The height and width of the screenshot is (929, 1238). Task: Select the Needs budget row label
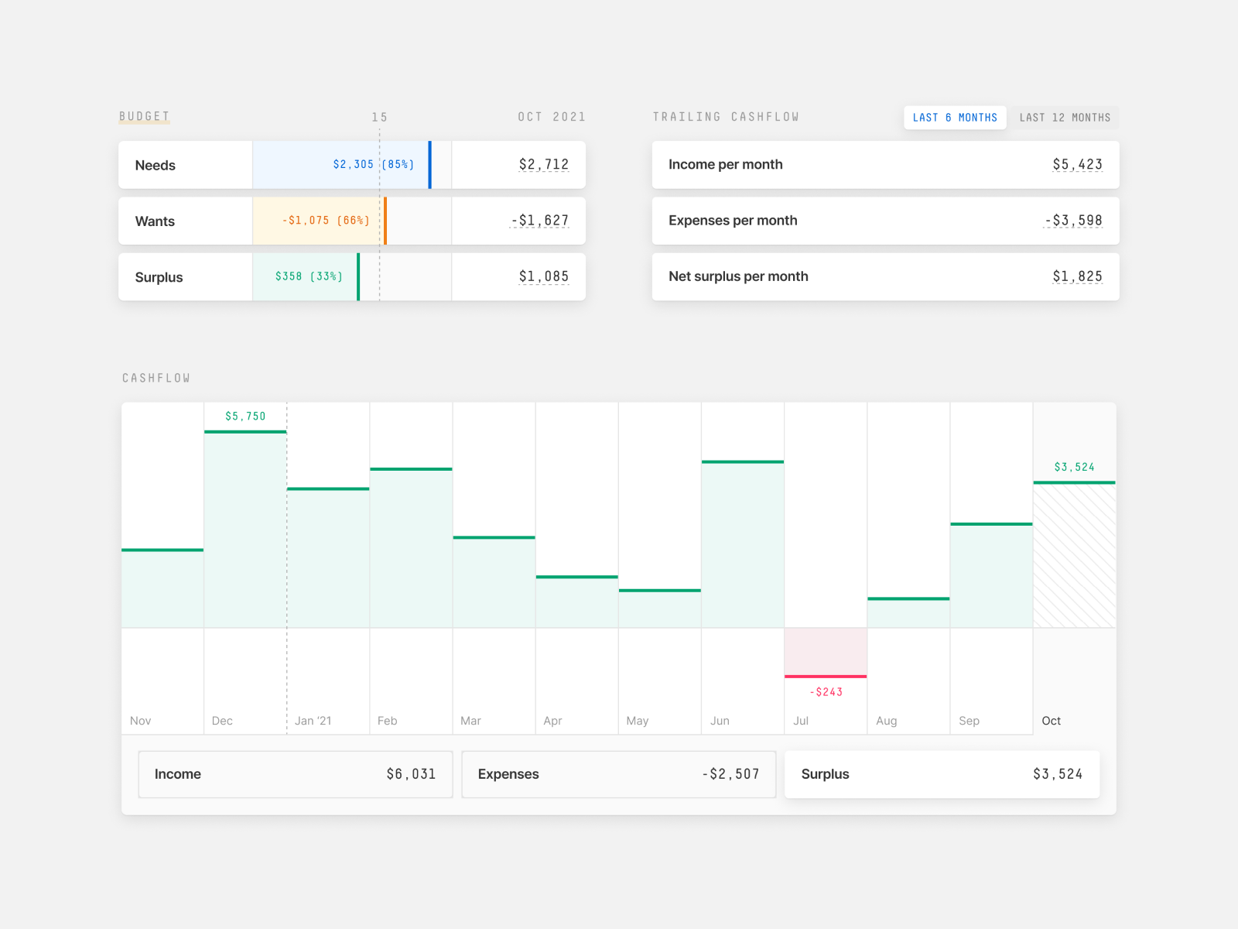pyautogui.click(x=156, y=165)
